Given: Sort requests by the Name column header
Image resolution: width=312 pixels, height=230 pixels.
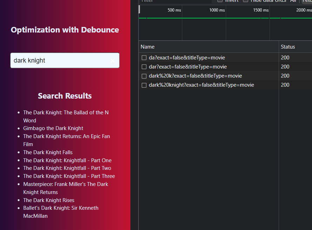Looking at the screenshot, I should [209, 47].
